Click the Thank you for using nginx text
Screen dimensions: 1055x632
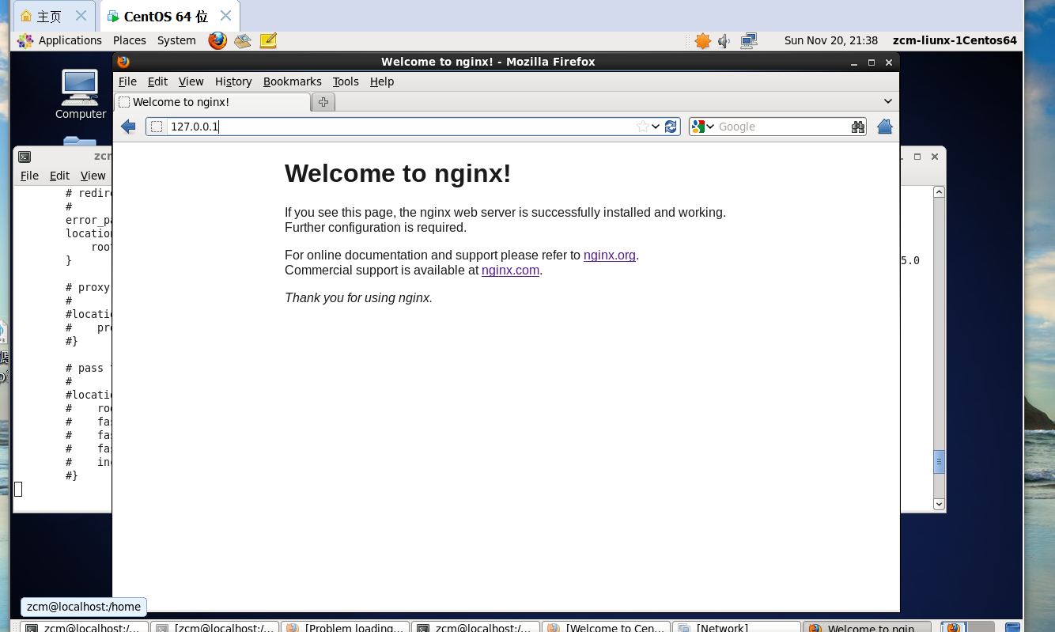359,298
